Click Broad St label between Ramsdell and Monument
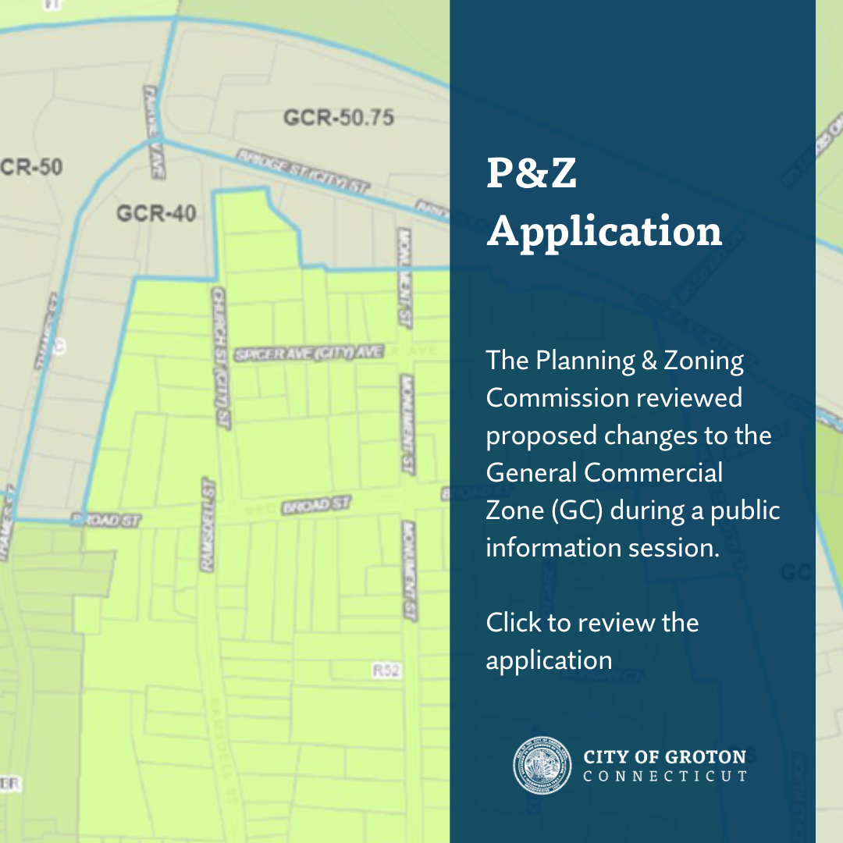 (315, 506)
